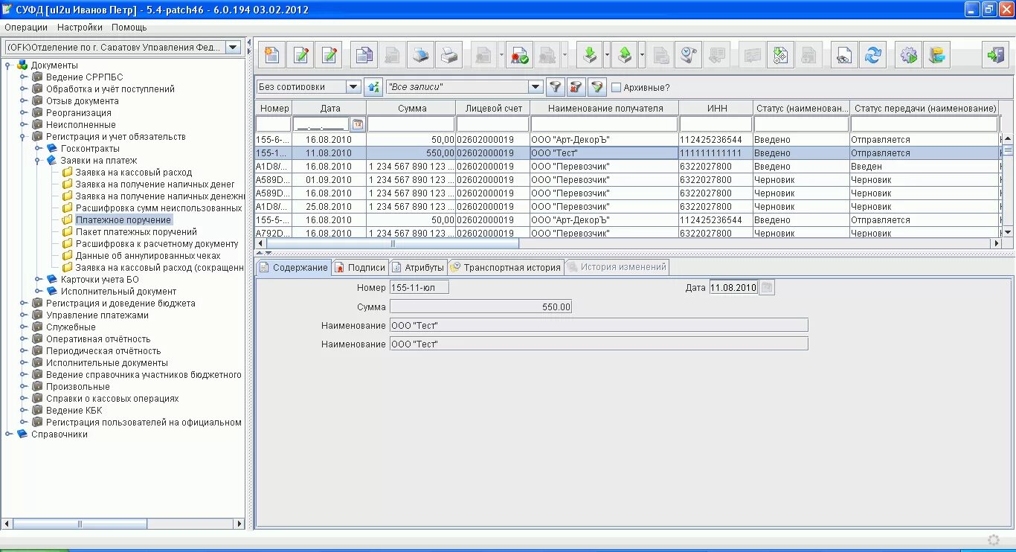Select the Содержание tab
Screen dimensions: 1016x552
[x=293, y=267]
